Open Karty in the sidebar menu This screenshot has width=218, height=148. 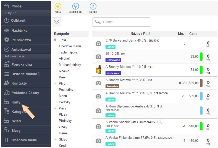pyautogui.click(x=16, y=102)
